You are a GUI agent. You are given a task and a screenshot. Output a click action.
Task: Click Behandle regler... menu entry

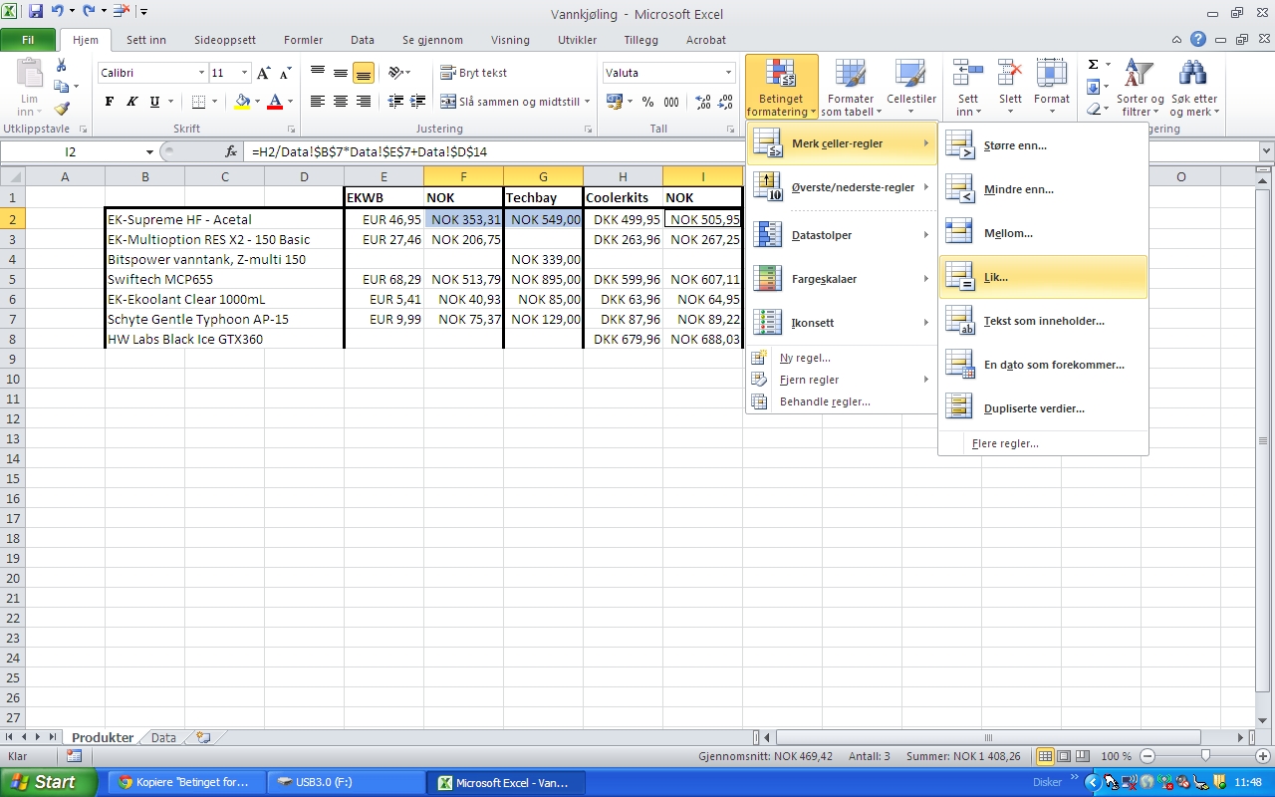[x=842, y=401]
